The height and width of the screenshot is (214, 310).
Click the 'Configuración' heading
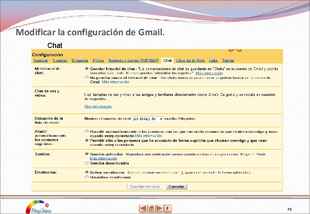[x=47, y=55]
